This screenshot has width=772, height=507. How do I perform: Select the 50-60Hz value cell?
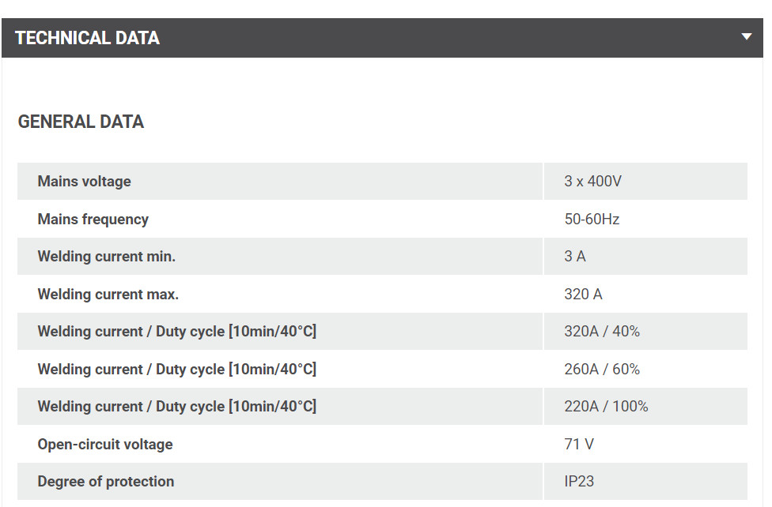pos(592,219)
